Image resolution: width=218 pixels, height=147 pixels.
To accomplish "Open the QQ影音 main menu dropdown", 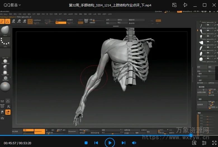I will click(x=12, y=5).
